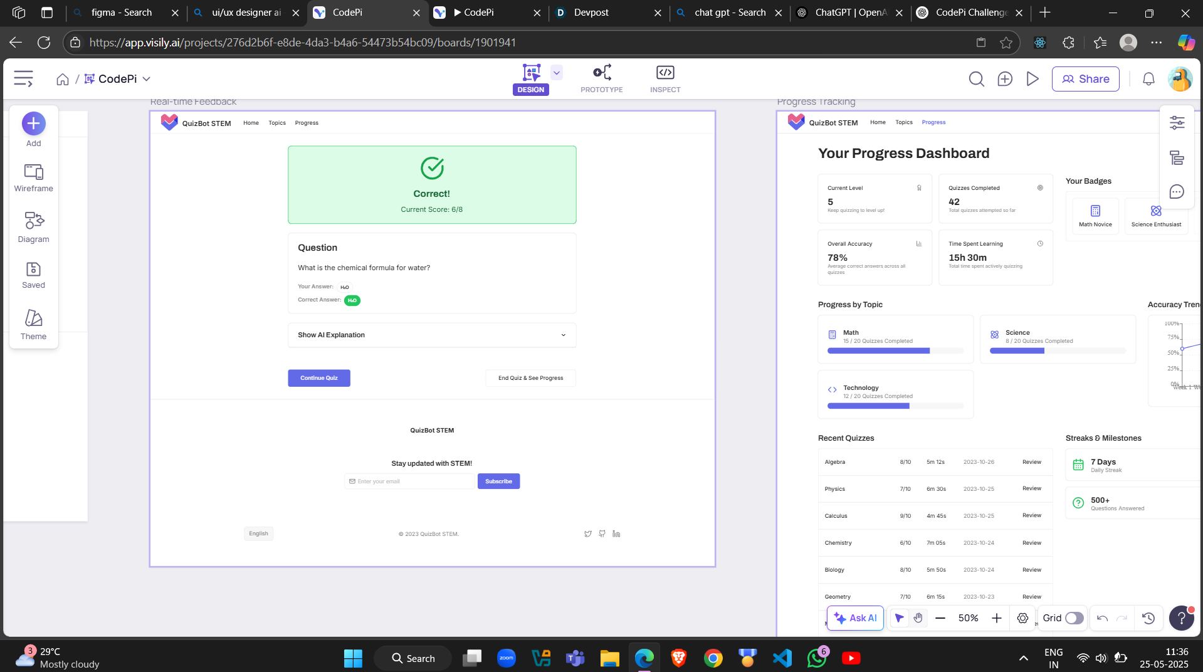
Task: Switch to the Inspect tab
Action: (x=665, y=78)
